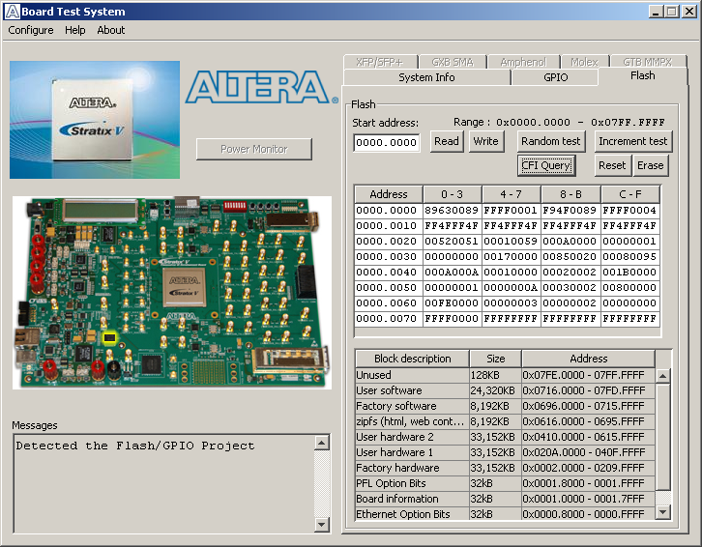Click the CFI Query button

pyautogui.click(x=546, y=165)
